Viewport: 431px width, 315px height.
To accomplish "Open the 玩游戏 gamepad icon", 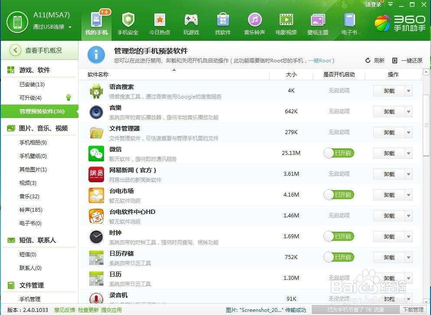I will [x=191, y=20].
